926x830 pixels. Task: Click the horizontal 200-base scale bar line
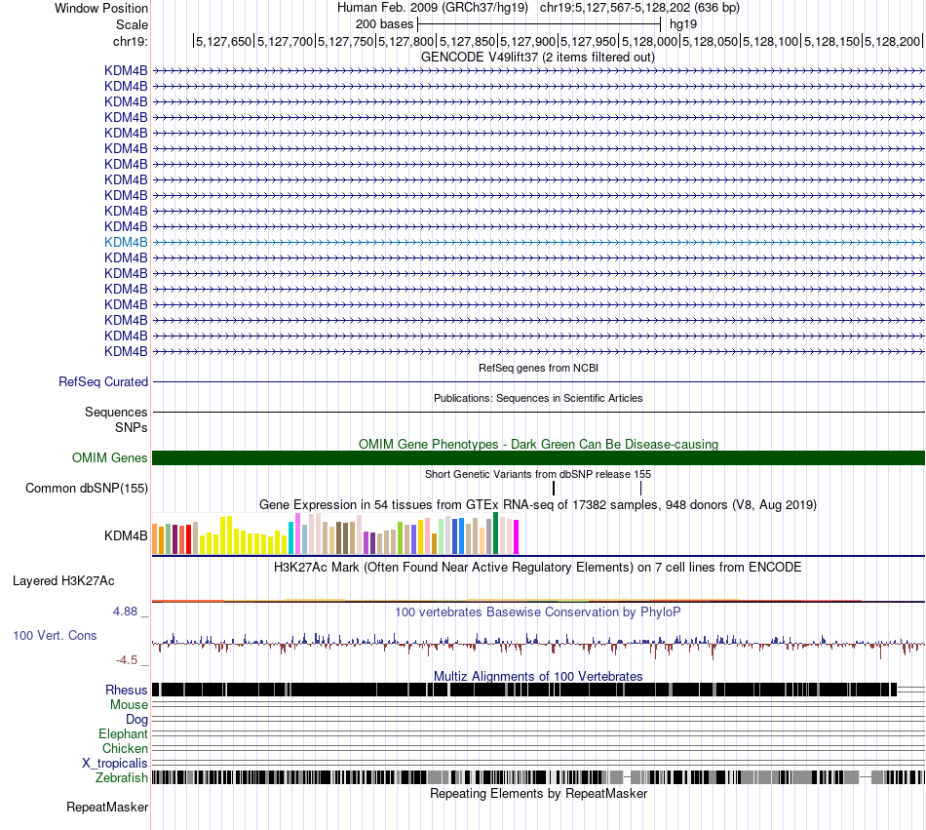click(539, 24)
